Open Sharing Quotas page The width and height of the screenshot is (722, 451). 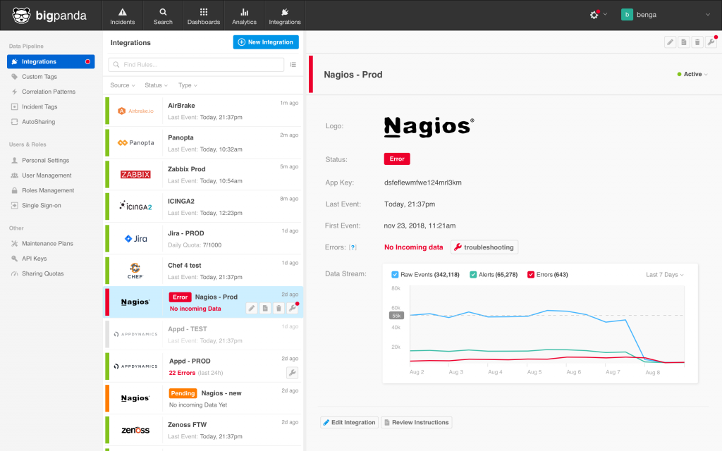click(x=42, y=274)
